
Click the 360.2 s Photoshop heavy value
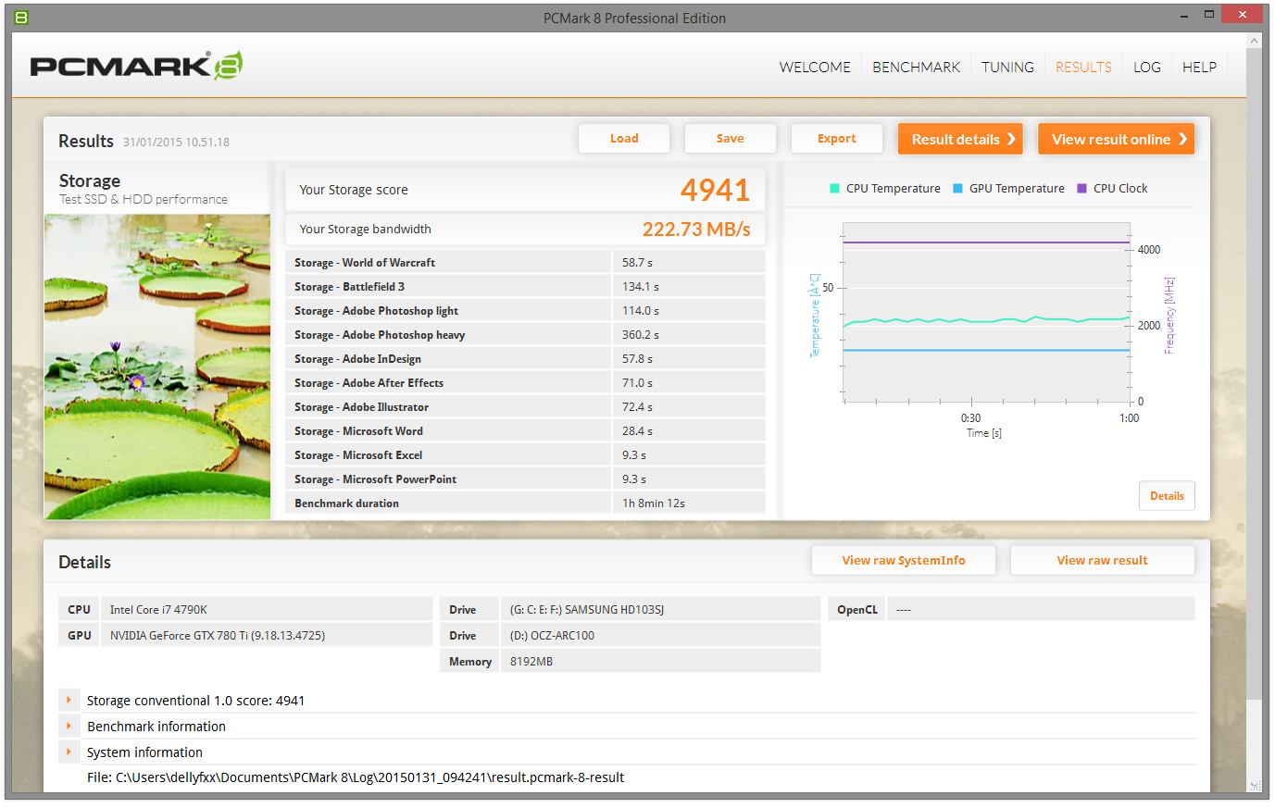click(641, 335)
